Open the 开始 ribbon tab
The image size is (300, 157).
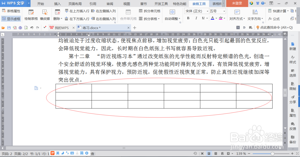click(x=40, y=4)
